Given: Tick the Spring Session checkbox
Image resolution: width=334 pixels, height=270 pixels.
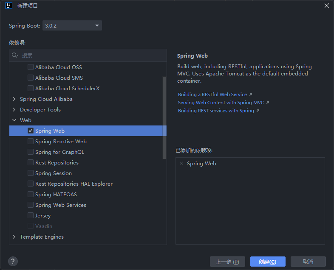Looking at the screenshot, I should click(31, 173).
